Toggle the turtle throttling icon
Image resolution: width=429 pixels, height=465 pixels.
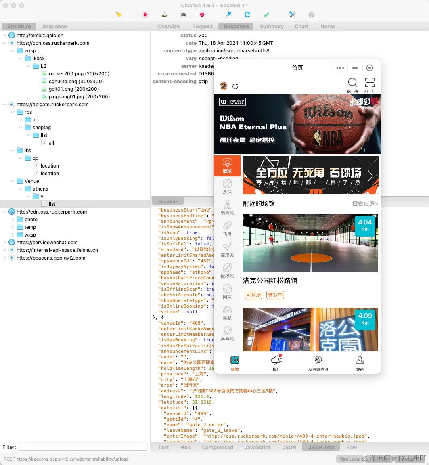(184, 15)
